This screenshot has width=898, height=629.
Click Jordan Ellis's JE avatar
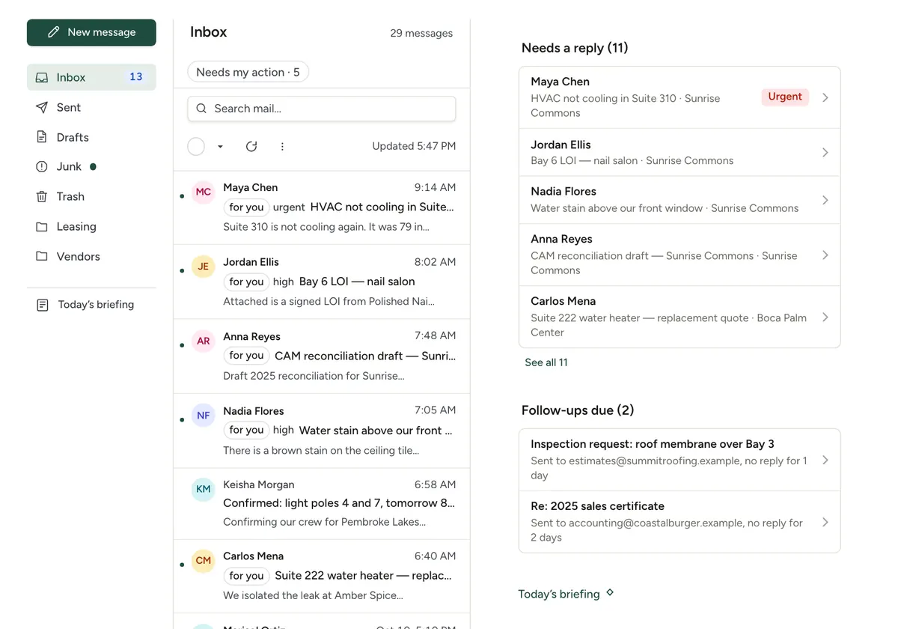coord(204,267)
